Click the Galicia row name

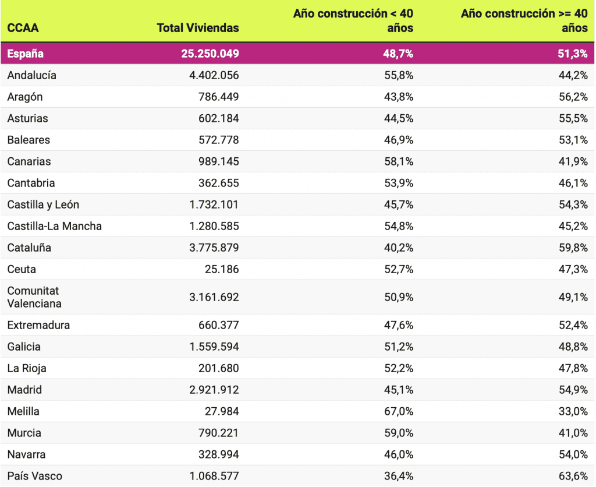[x=24, y=347]
